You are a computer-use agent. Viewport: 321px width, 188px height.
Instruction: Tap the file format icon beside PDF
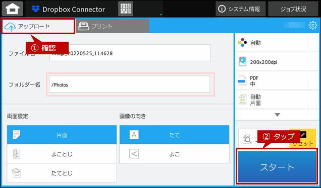tap(242, 80)
